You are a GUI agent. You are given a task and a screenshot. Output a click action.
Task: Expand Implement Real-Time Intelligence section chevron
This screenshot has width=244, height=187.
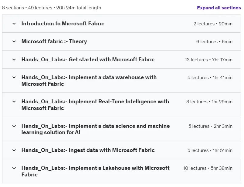[x=14, y=102]
